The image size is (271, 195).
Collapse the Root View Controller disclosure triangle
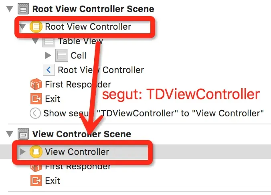click(x=22, y=26)
